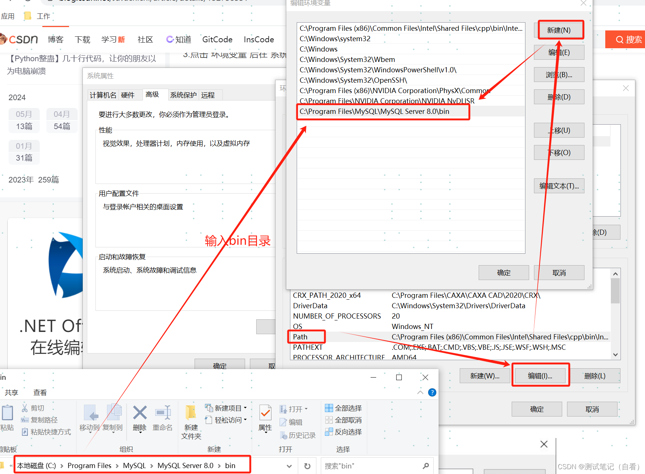The image size is (645, 474).
Task: Select the CRX_PATH_2020_x64 variable row
Action: (450, 295)
